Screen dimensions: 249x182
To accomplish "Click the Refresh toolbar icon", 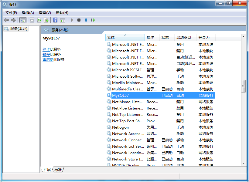I will click(39, 20).
